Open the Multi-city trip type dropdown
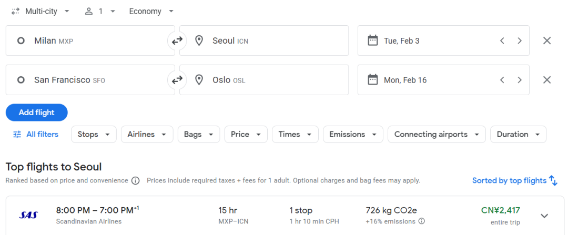Screen dimensions: 568x235 [40, 11]
